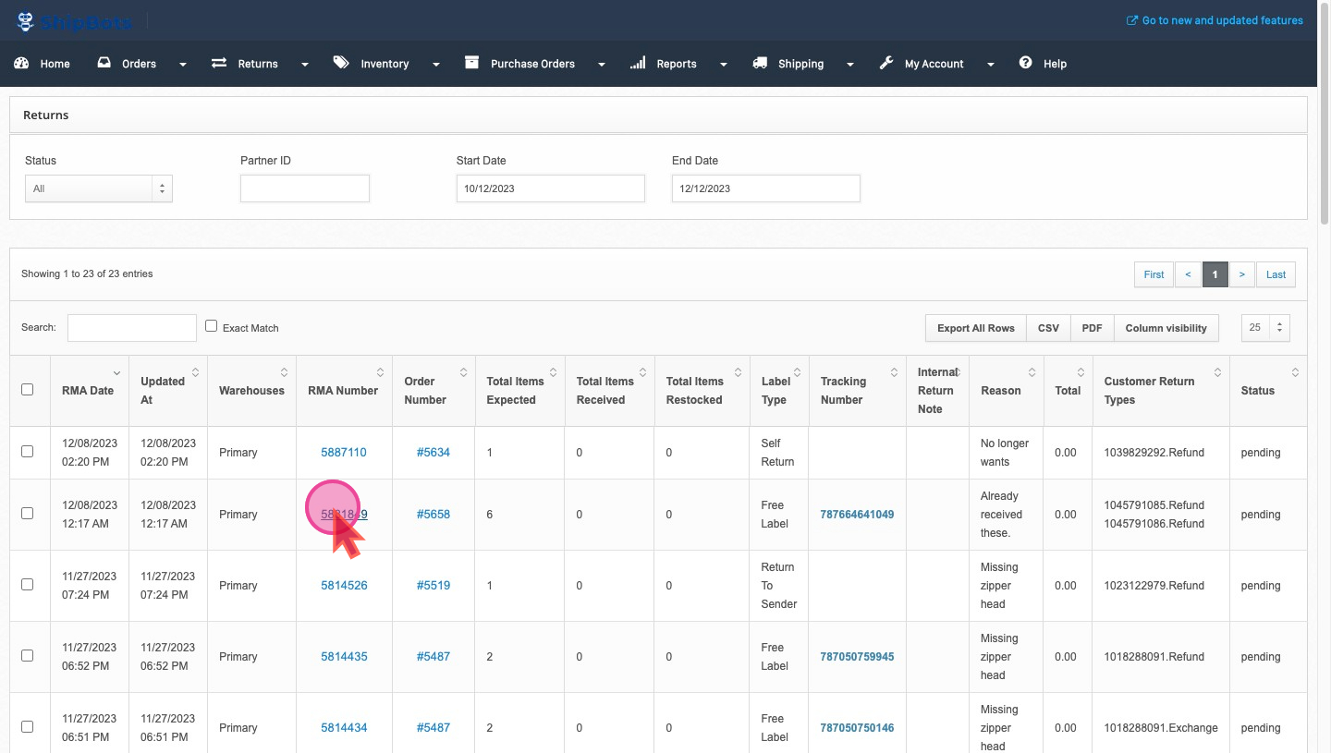
Task: Export the table as CSV
Action: (1048, 328)
